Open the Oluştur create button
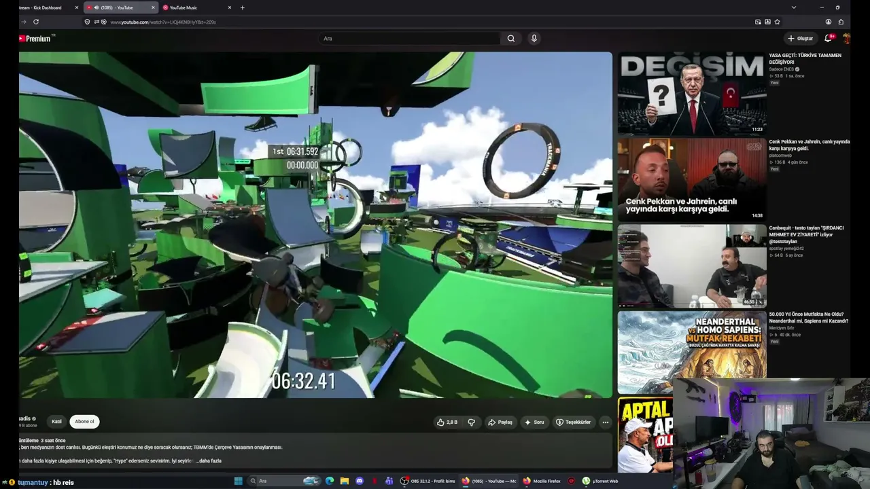 (x=800, y=39)
